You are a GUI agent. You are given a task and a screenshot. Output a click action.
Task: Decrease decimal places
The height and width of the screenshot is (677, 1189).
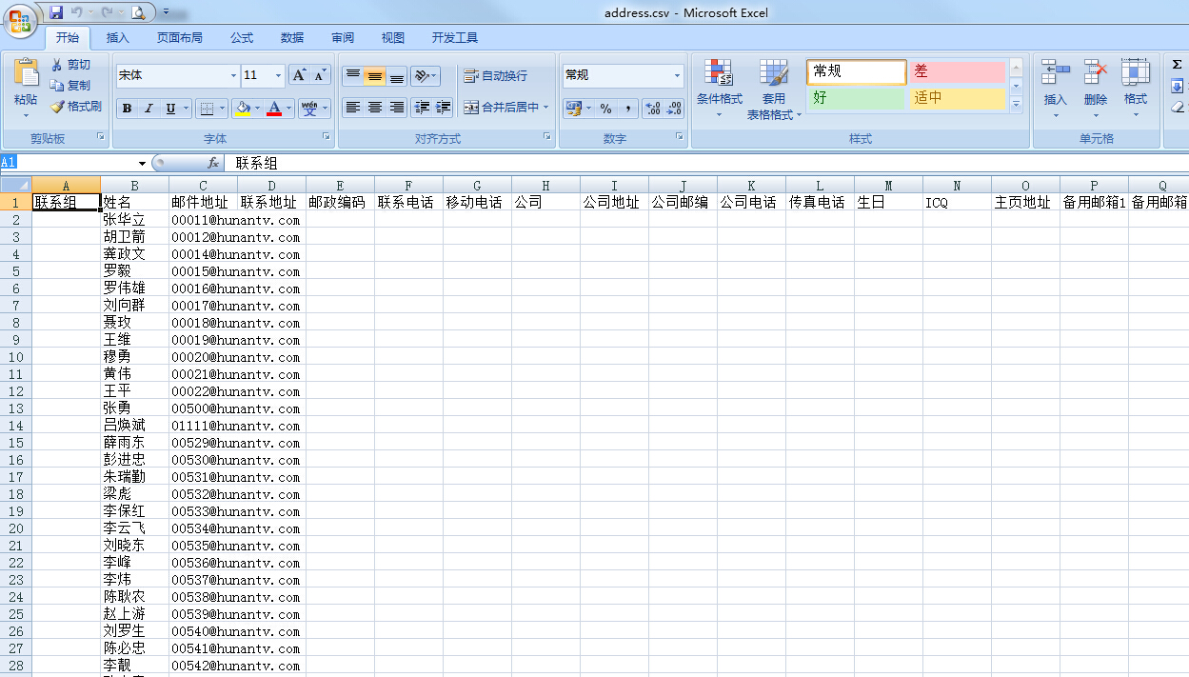pos(674,109)
